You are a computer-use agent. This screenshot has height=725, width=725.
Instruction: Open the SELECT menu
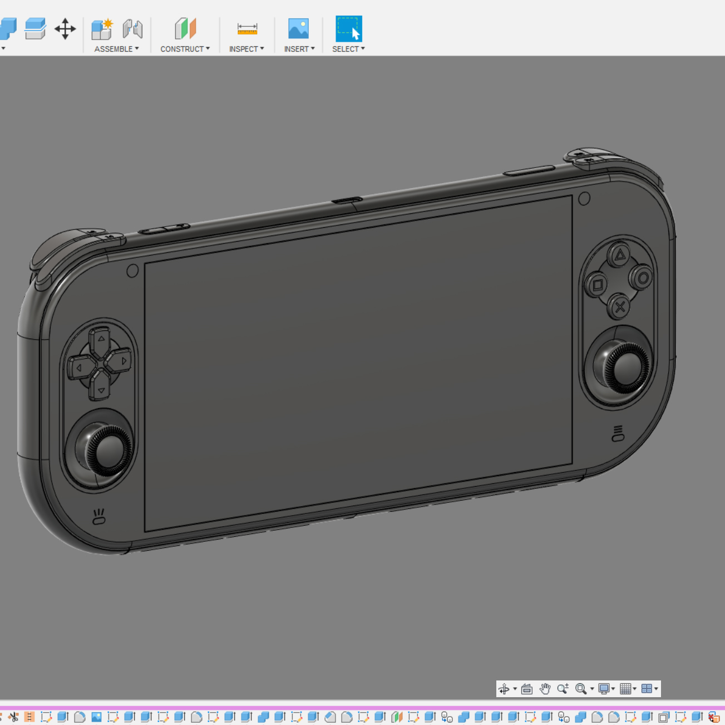coord(348,49)
